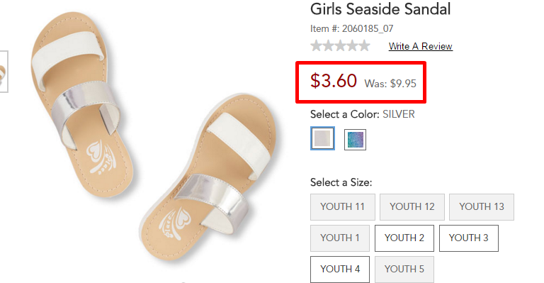The image size is (544, 283).
Task: Open the Write A Review link
Action: click(x=421, y=46)
